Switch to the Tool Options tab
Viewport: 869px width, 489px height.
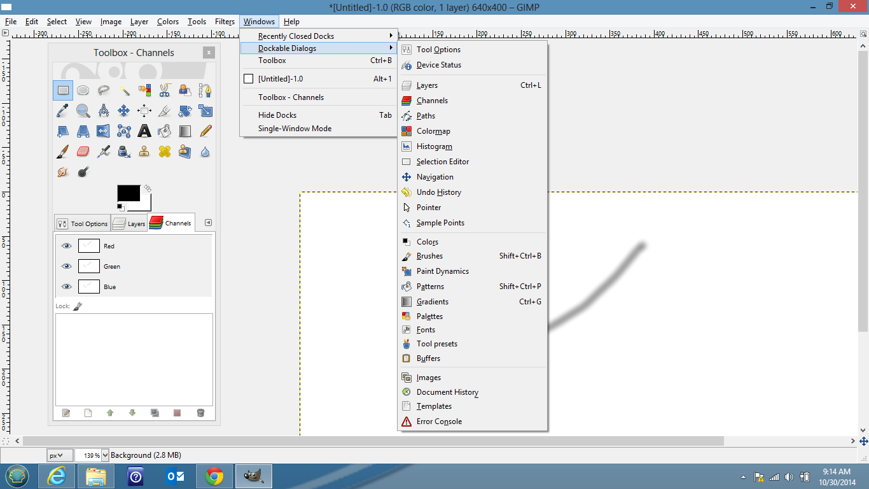83,223
